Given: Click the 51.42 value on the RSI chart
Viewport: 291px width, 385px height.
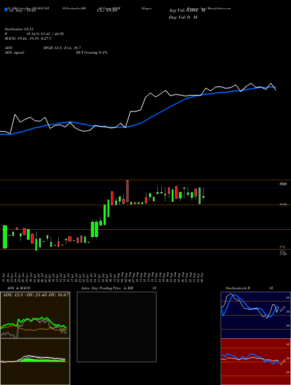Looking at the screenshot, I should [282, 362].
